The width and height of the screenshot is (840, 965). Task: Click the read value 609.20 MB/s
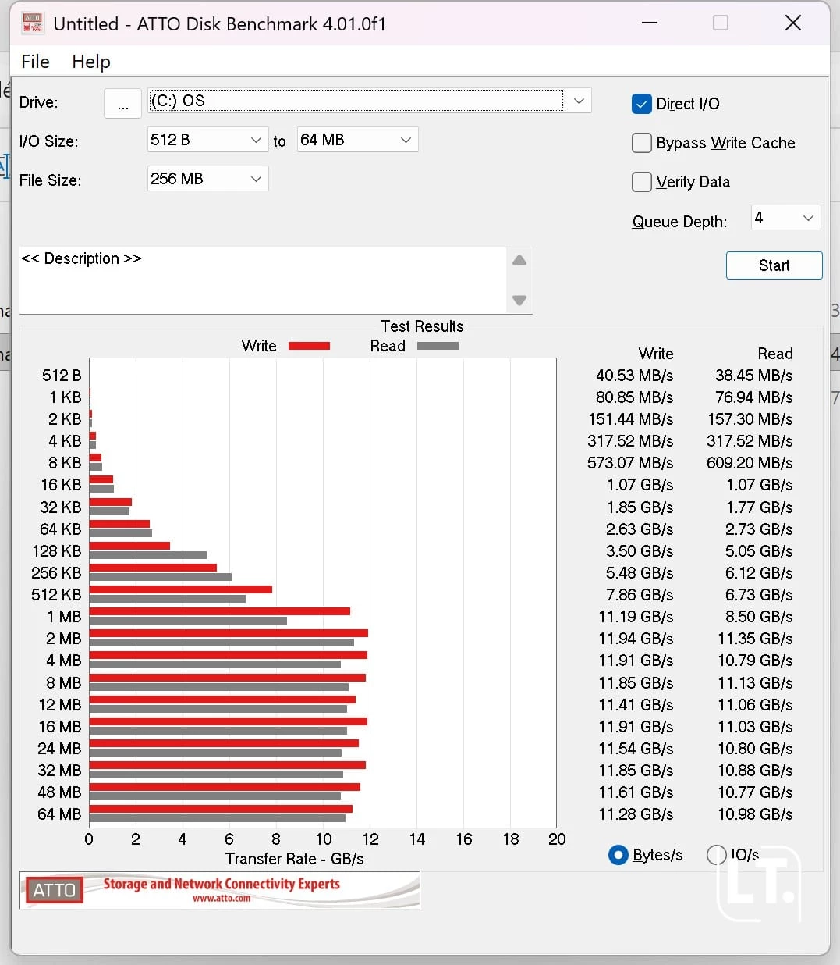pyautogui.click(x=750, y=463)
